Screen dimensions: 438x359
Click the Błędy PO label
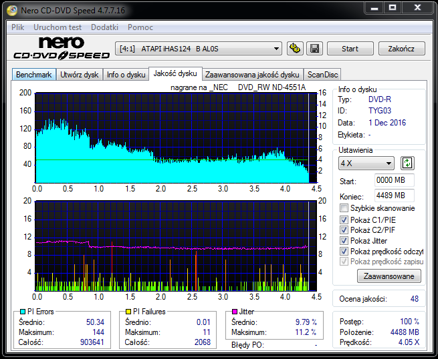coord(247,345)
